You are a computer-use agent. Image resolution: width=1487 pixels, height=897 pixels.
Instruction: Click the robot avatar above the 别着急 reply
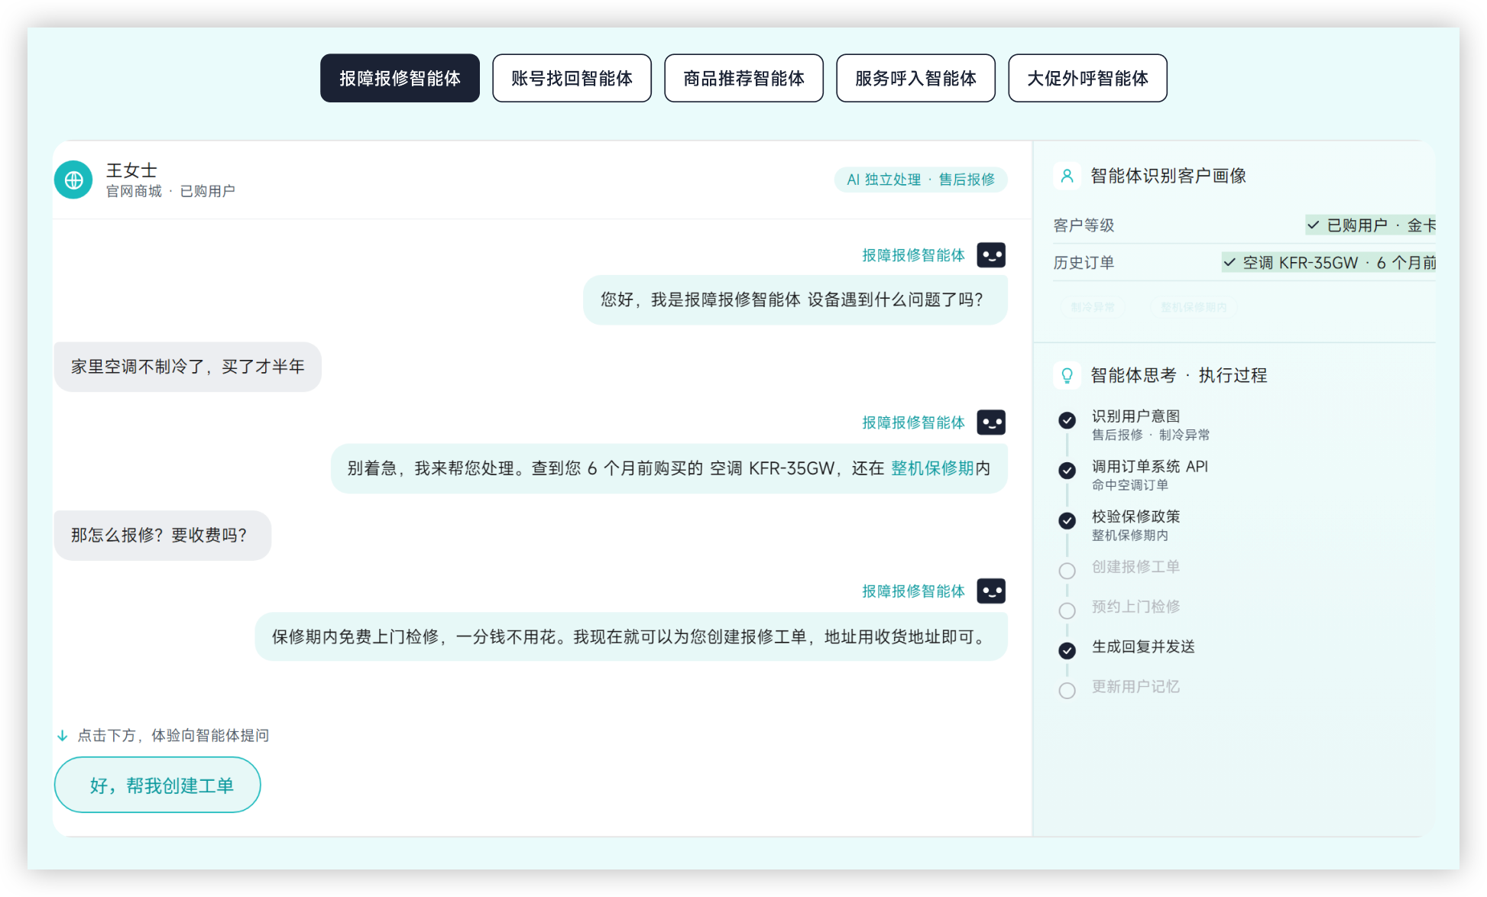[x=991, y=423]
